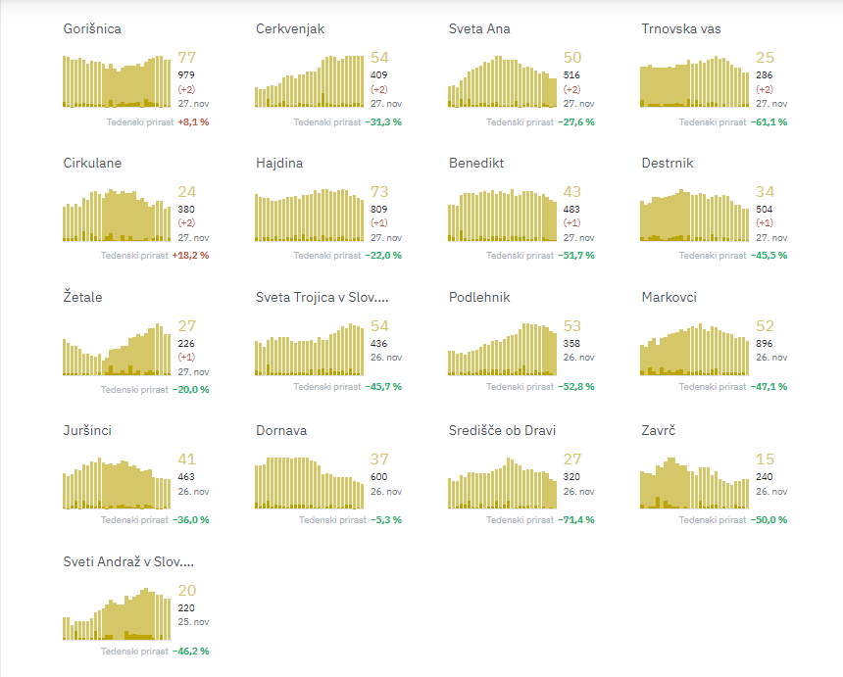Viewport: 843px width, 677px height.
Task: Click the Cerkvenjak municipality heading
Action: [x=289, y=29]
